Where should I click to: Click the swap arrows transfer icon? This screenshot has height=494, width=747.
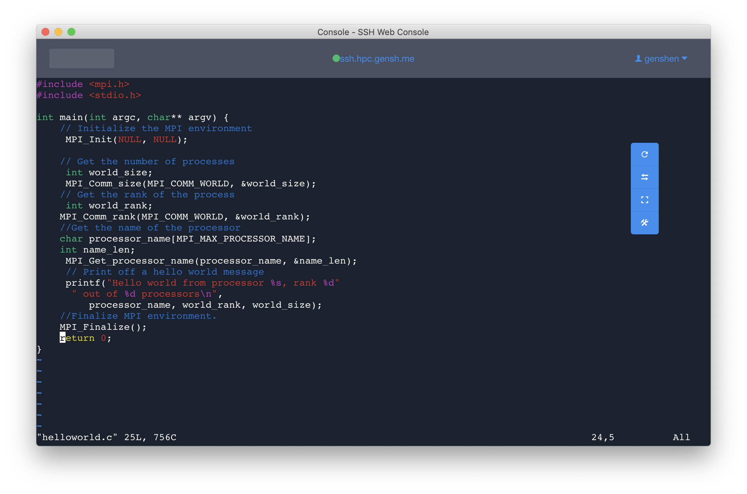(x=644, y=177)
